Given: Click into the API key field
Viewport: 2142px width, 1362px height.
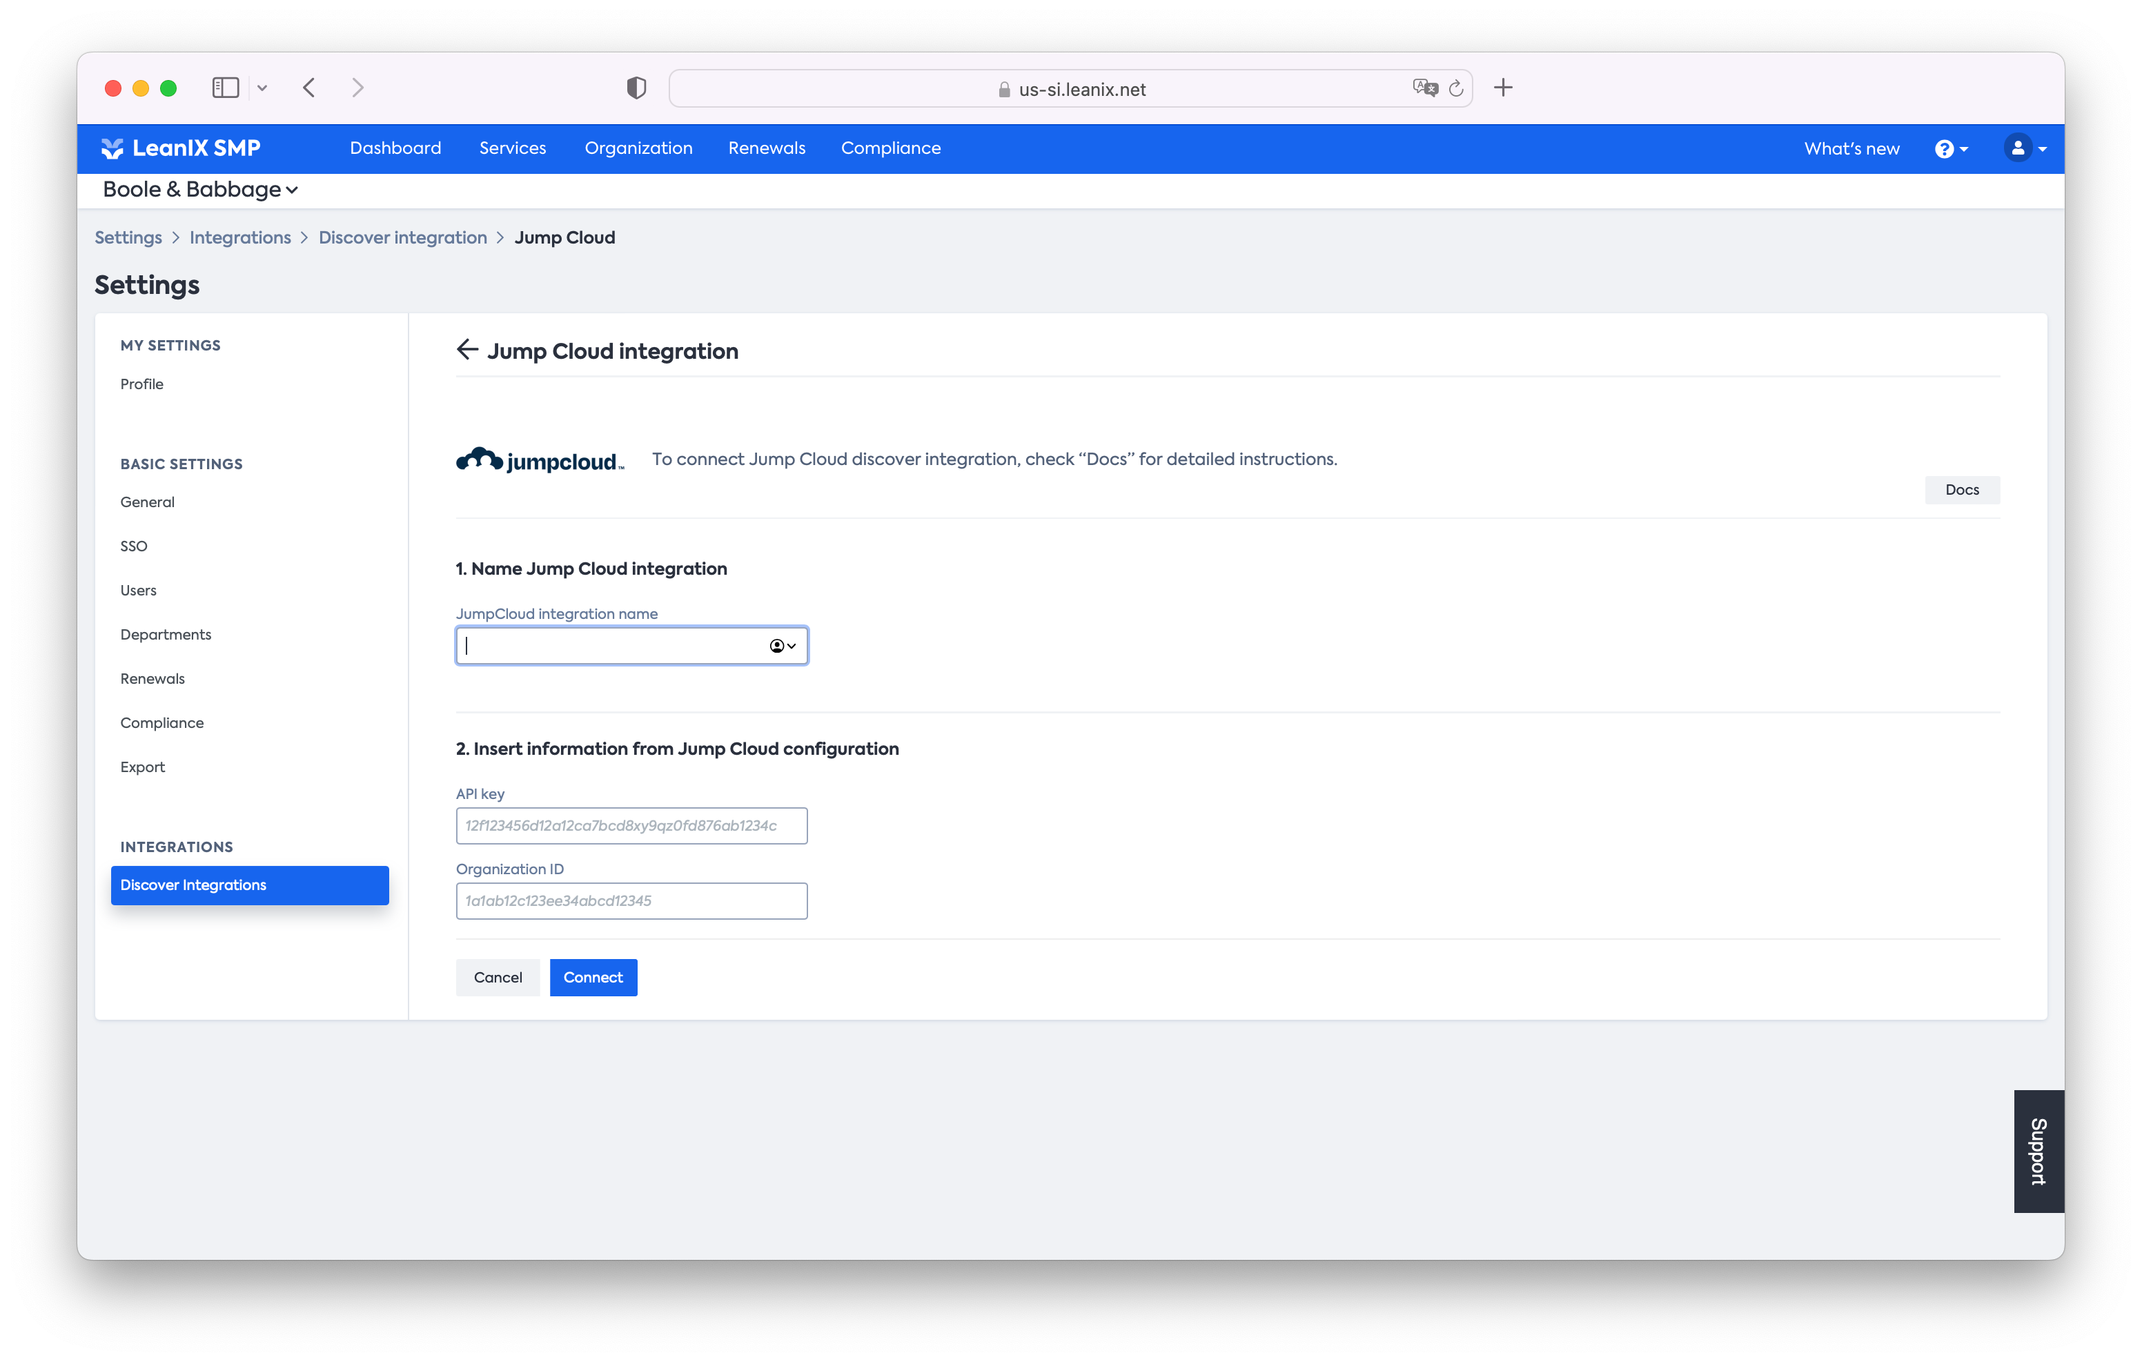Looking at the screenshot, I should 631,826.
